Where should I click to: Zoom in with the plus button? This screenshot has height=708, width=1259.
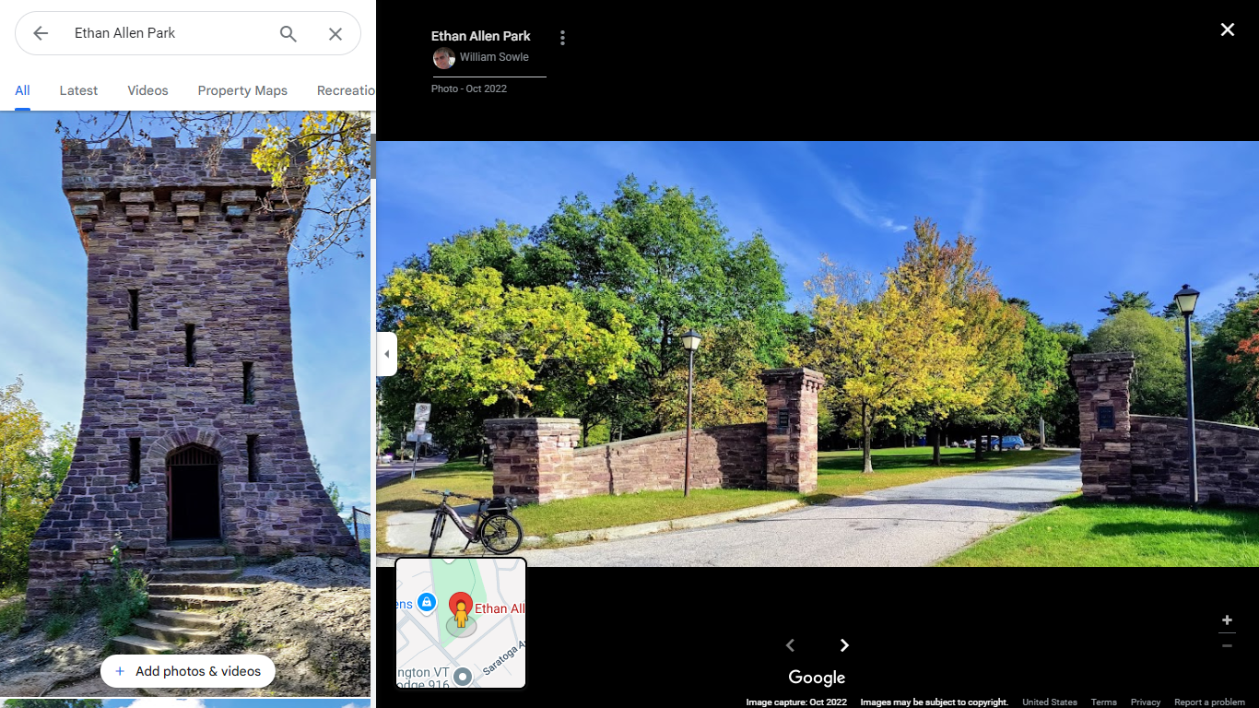click(x=1227, y=620)
